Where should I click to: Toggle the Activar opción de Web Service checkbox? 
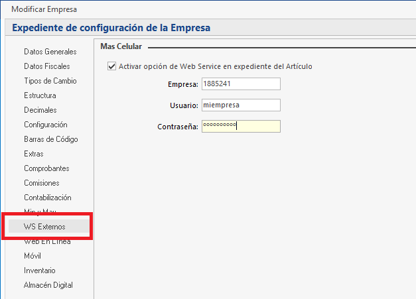tap(111, 66)
